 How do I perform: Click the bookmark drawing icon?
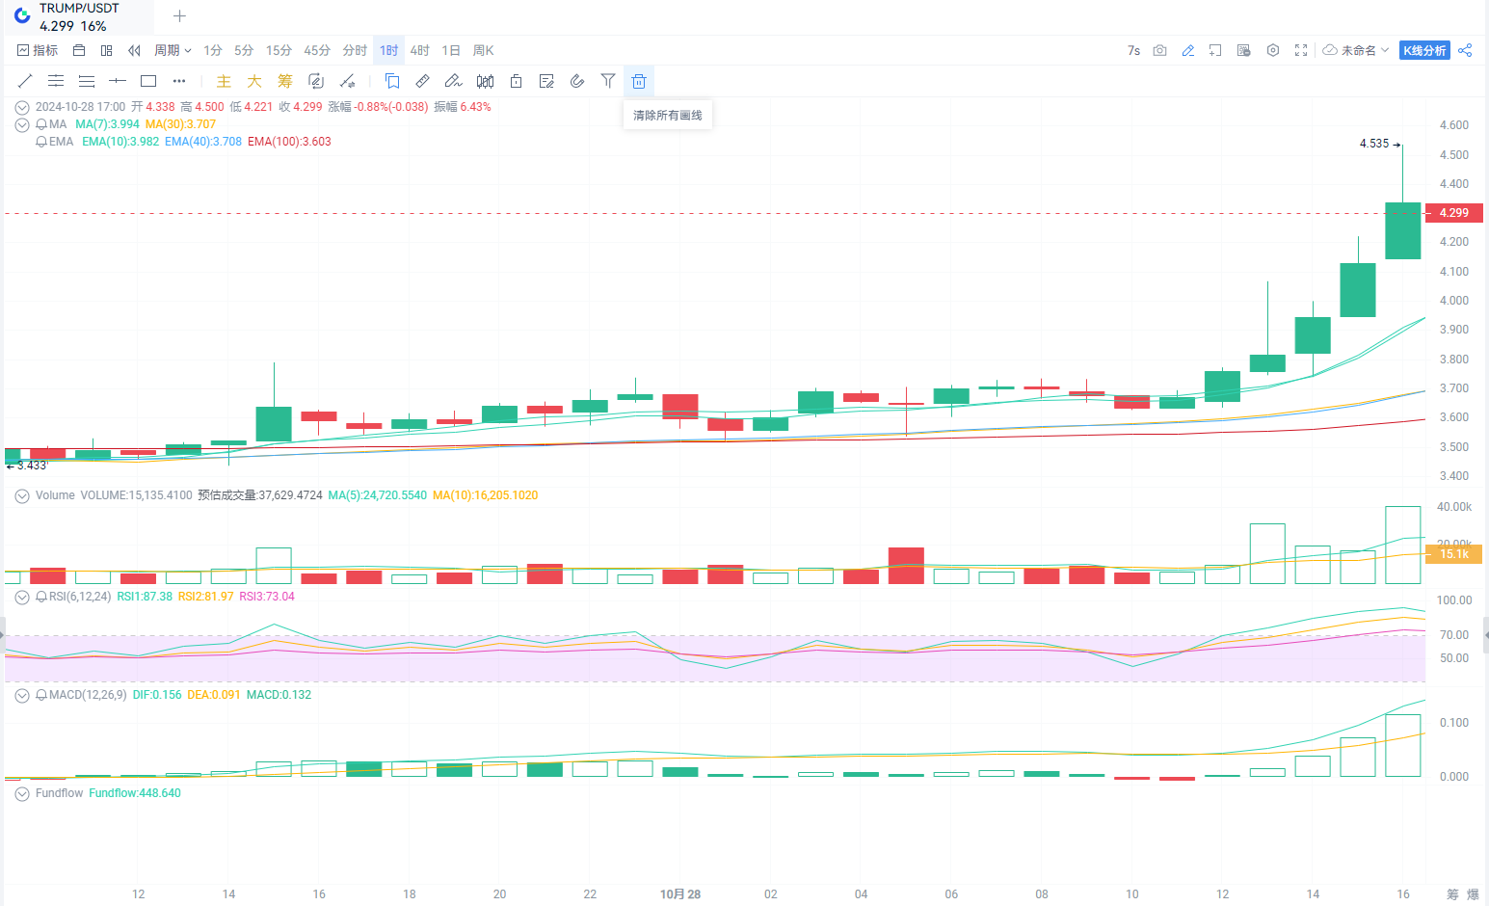coord(391,81)
